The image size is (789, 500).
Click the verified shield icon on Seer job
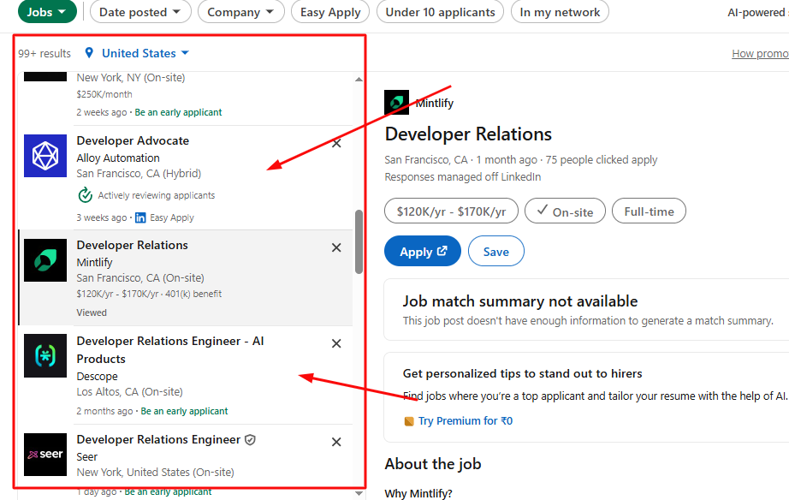(250, 439)
